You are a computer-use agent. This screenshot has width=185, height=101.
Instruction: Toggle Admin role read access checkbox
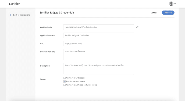(65, 81)
